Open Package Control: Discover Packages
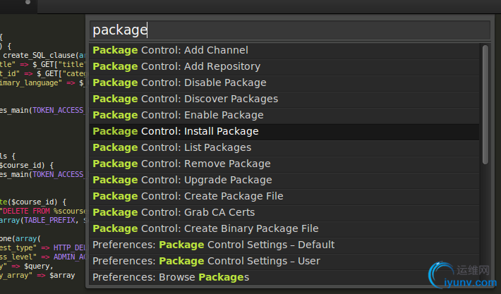The image size is (501, 294). (284, 99)
